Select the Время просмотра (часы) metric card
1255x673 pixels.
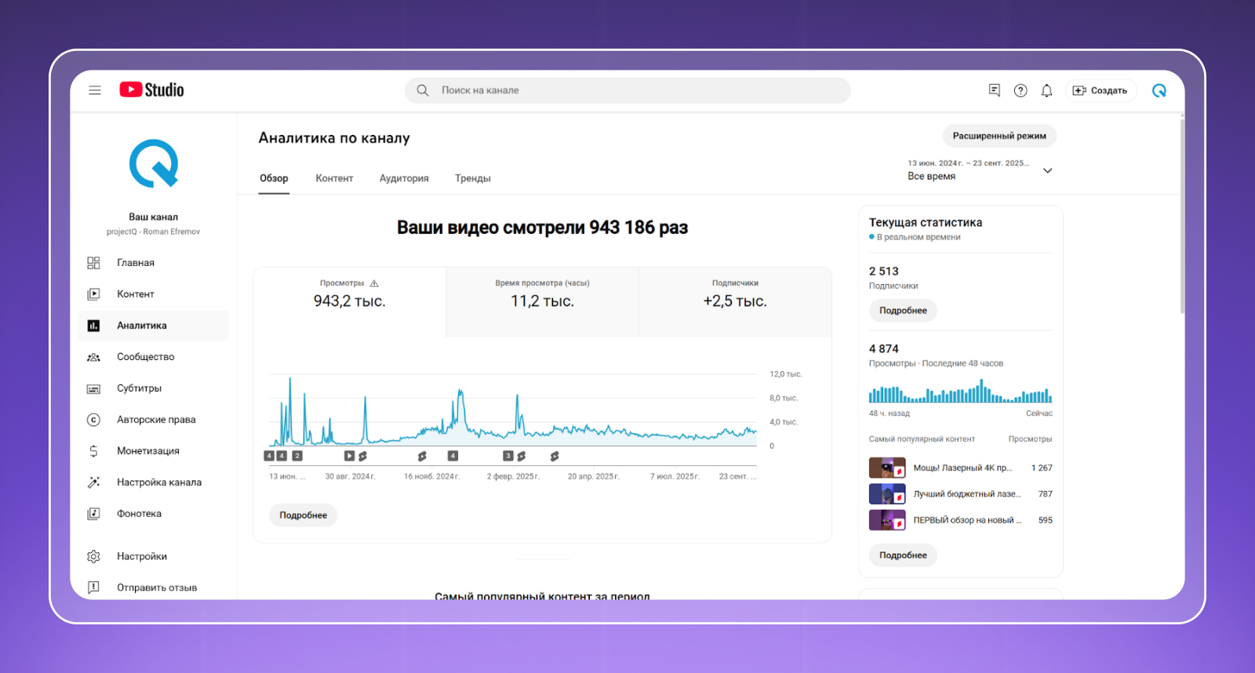click(542, 302)
